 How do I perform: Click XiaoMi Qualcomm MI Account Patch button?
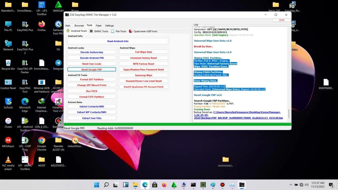point(144,87)
